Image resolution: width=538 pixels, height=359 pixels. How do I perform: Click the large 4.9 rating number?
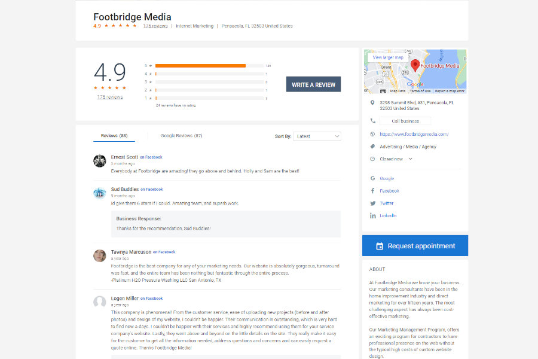point(110,72)
